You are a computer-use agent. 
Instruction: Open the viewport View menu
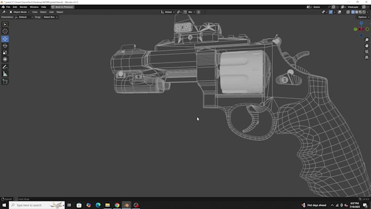(35, 12)
